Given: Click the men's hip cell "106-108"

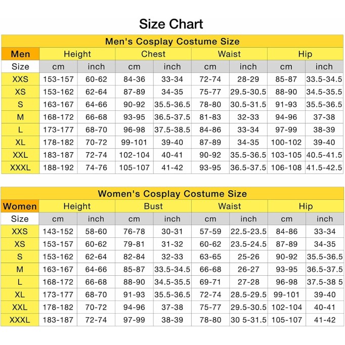Looking at the screenshot, I should coord(286,168).
